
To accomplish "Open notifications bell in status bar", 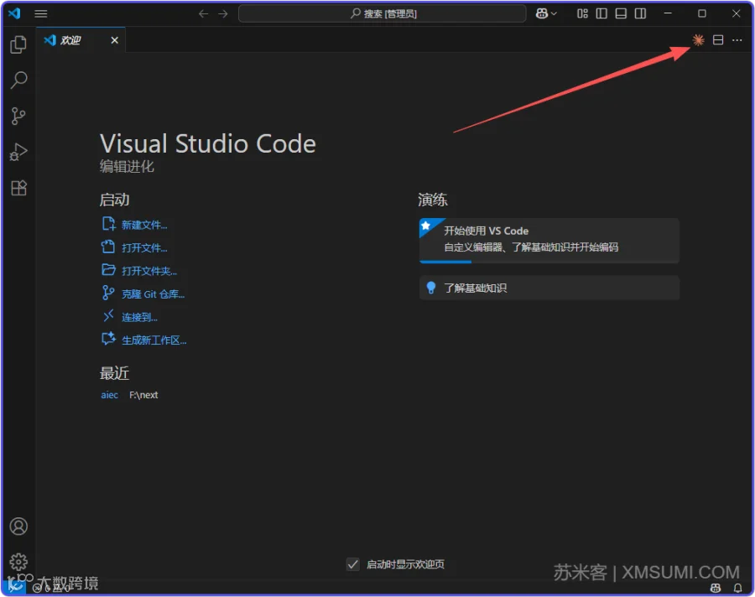I will (737, 588).
